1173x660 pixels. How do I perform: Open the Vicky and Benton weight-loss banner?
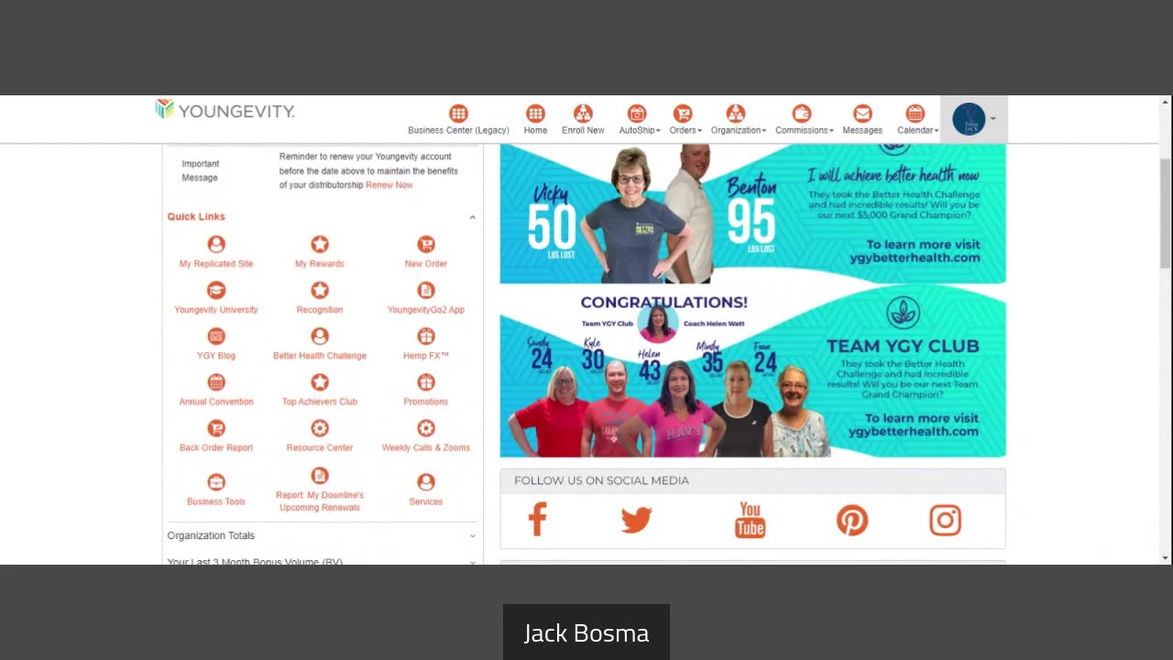pos(752,214)
